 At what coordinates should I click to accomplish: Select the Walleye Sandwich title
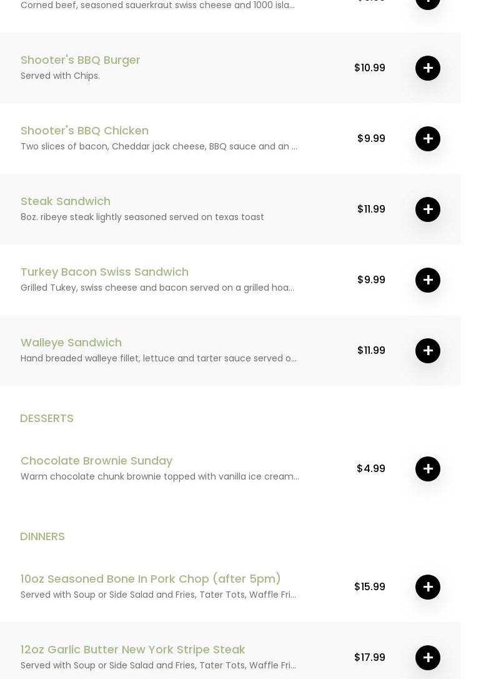(71, 343)
